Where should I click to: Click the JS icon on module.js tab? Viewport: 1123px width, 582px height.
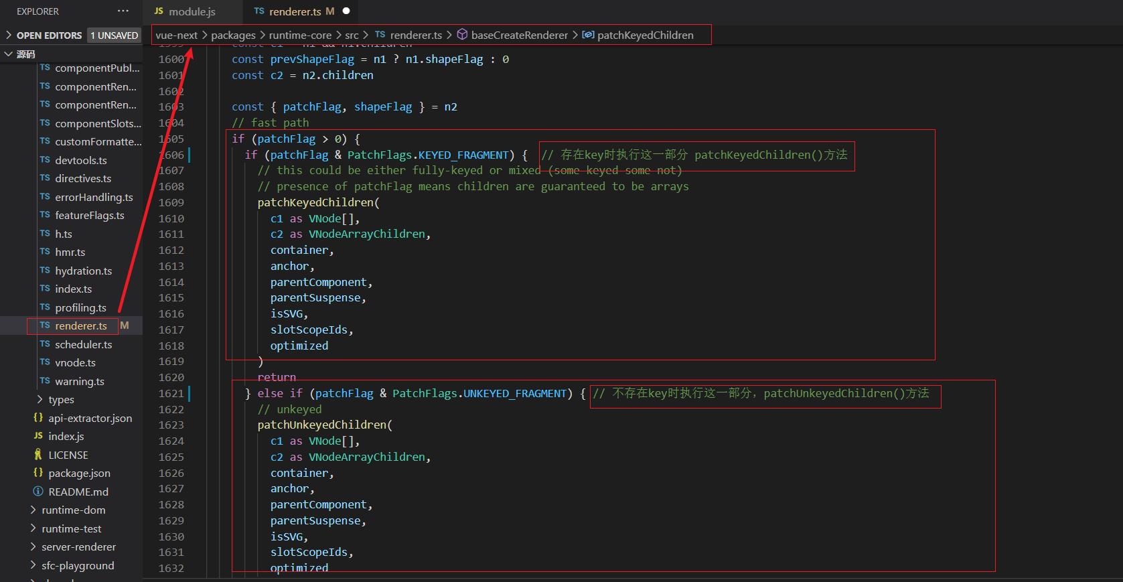point(159,11)
